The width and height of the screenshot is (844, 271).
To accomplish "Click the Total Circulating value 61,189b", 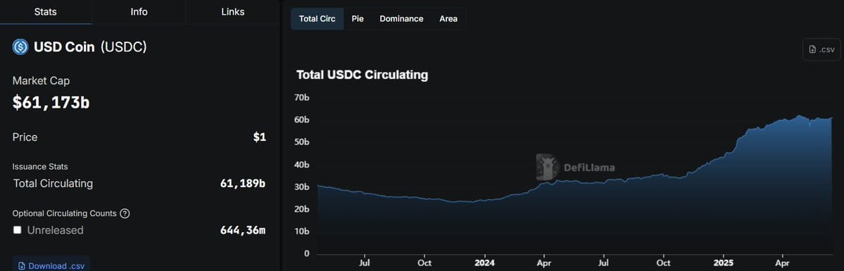I will click(x=243, y=184).
